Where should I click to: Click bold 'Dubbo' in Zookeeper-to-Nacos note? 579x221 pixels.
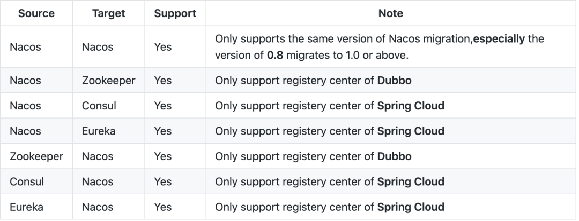click(395, 156)
